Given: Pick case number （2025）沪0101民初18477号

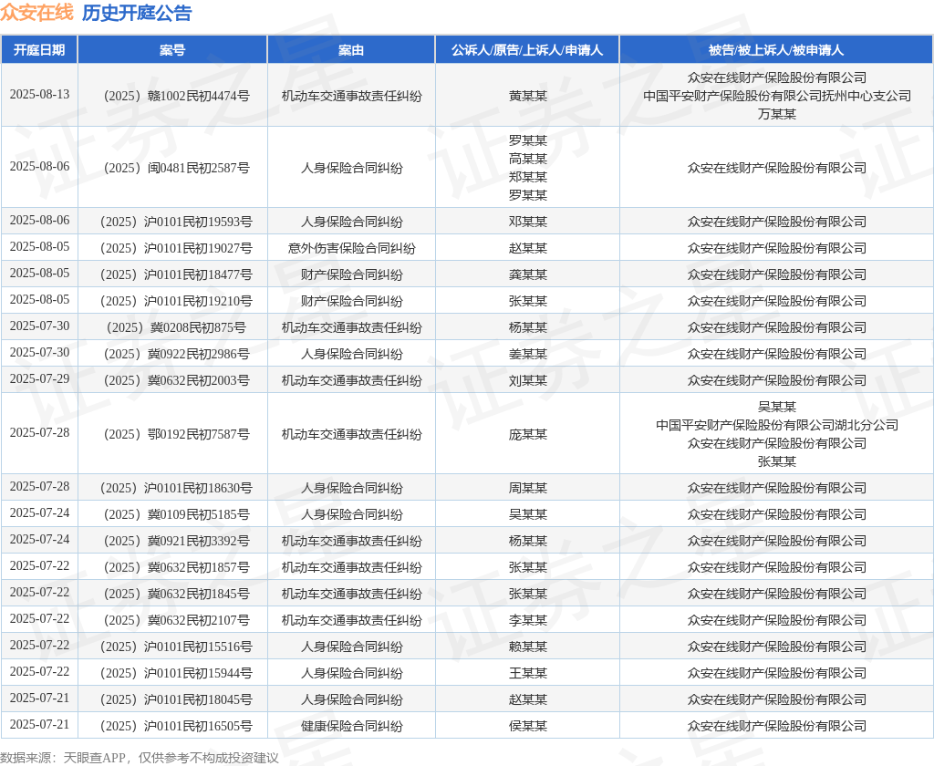Looking at the screenshot, I should [176, 274].
